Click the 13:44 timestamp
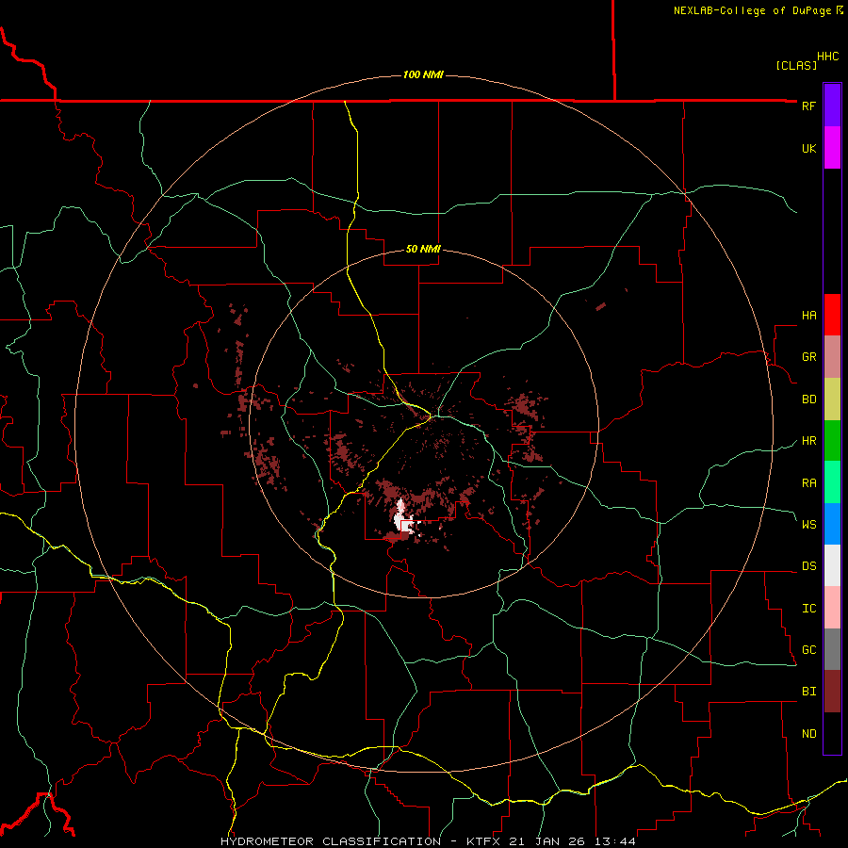 613,841
